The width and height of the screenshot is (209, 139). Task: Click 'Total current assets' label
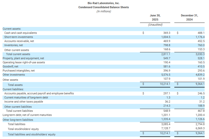coord(18,54)
